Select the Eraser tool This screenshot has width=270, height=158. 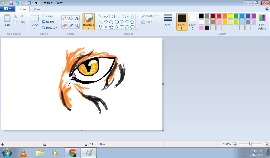click(x=64, y=26)
